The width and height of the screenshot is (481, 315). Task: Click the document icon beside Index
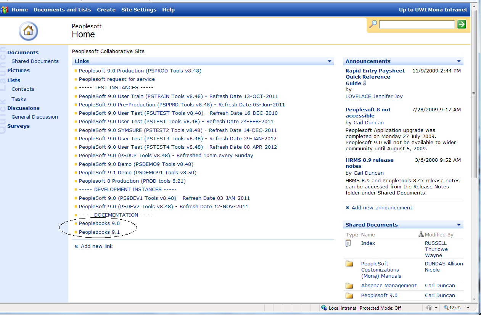click(348, 243)
